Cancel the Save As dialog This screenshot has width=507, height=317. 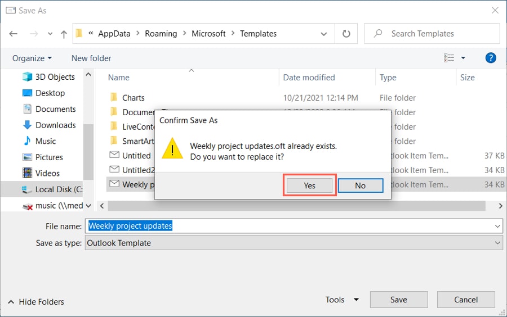pos(466,300)
